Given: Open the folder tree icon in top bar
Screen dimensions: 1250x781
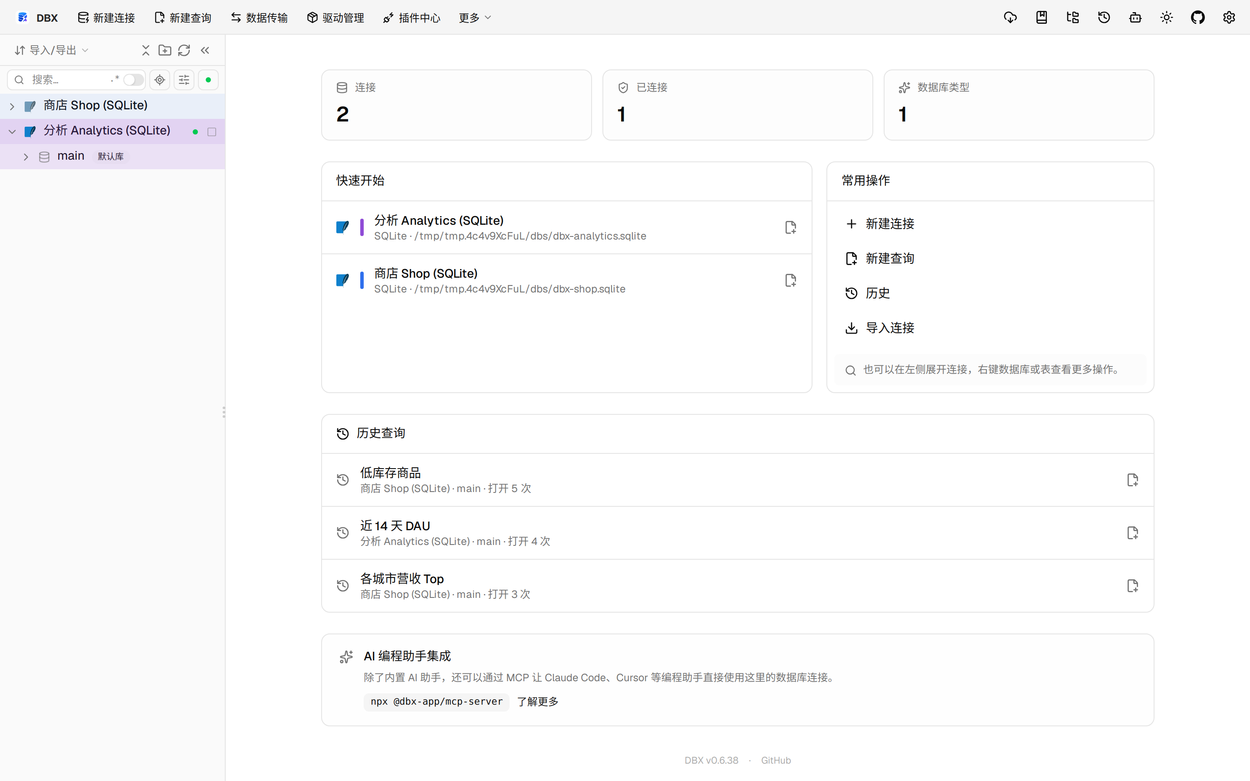Looking at the screenshot, I should [x=1073, y=17].
